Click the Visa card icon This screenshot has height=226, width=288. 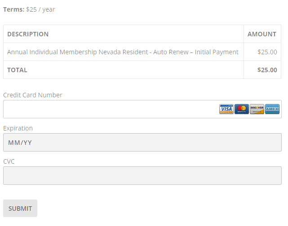pyautogui.click(x=226, y=109)
